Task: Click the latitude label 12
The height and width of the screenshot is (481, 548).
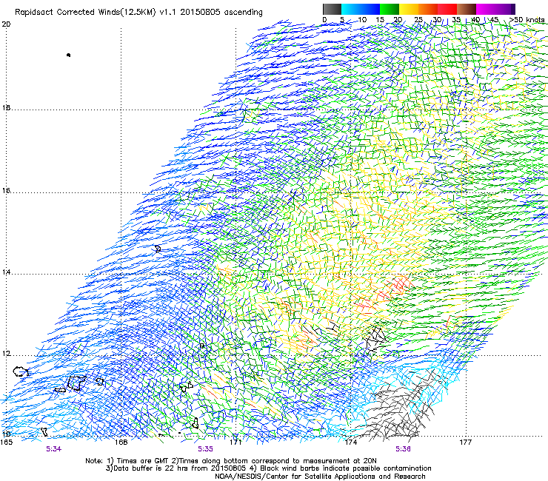Action: (6, 354)
